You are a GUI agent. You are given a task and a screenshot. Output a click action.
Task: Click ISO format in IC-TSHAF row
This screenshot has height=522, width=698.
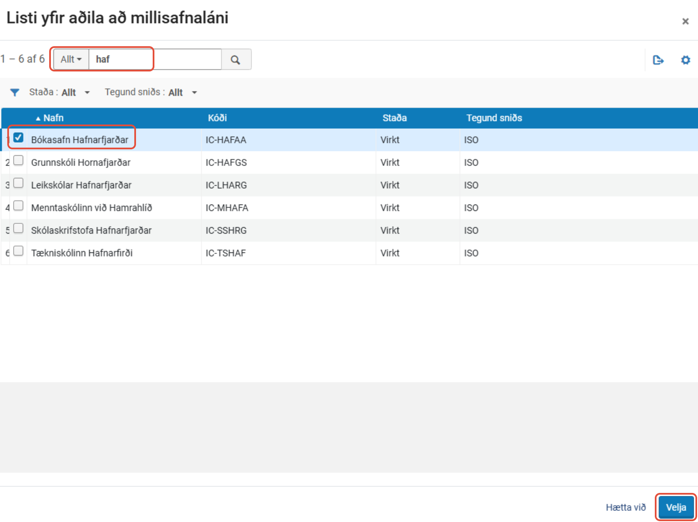coord(471,253)
